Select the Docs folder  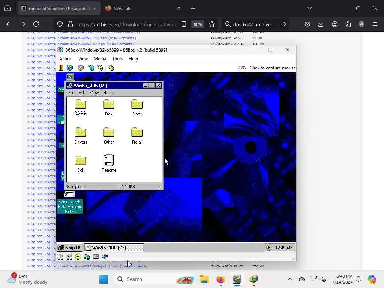click(137, 108)
